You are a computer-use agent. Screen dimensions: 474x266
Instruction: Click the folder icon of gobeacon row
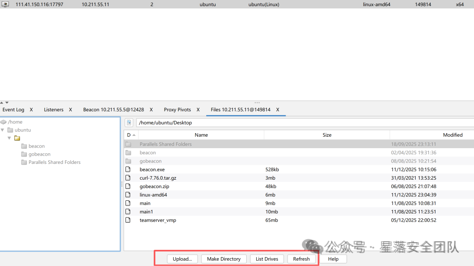(x=128, y=161)
